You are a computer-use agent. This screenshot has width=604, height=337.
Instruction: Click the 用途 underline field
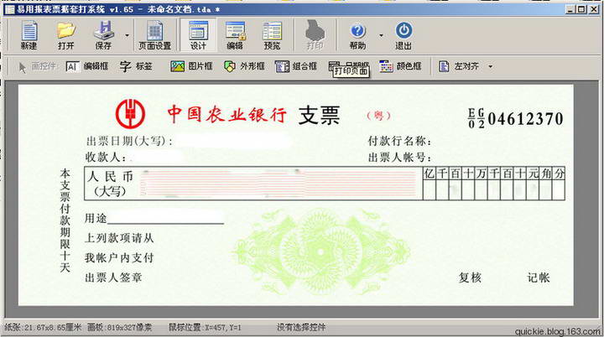click(x=165, y=219)
